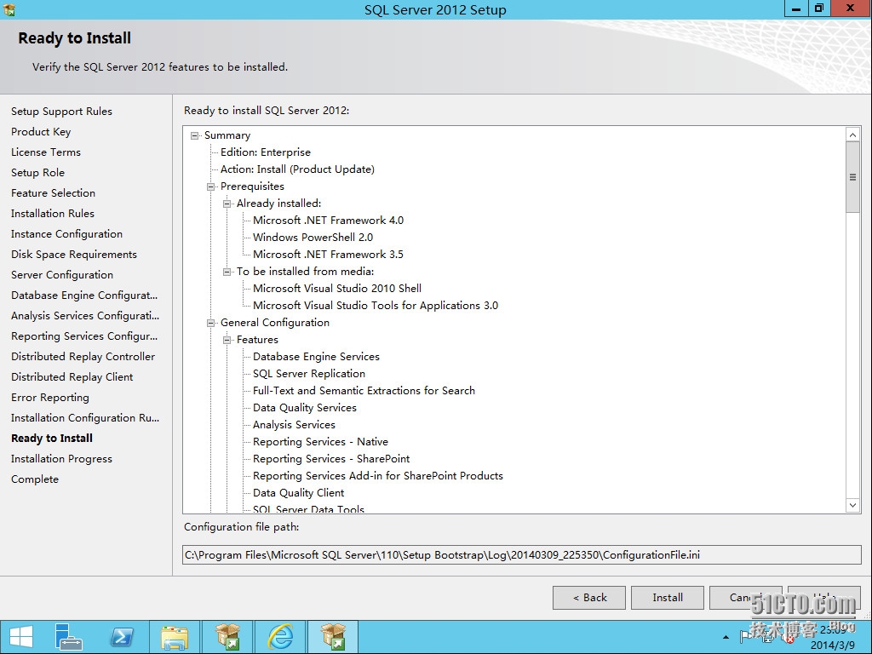Select Server Configuration step
This screenshot has width=872, height=654.
pyautogui.click(x=62, y=275)
